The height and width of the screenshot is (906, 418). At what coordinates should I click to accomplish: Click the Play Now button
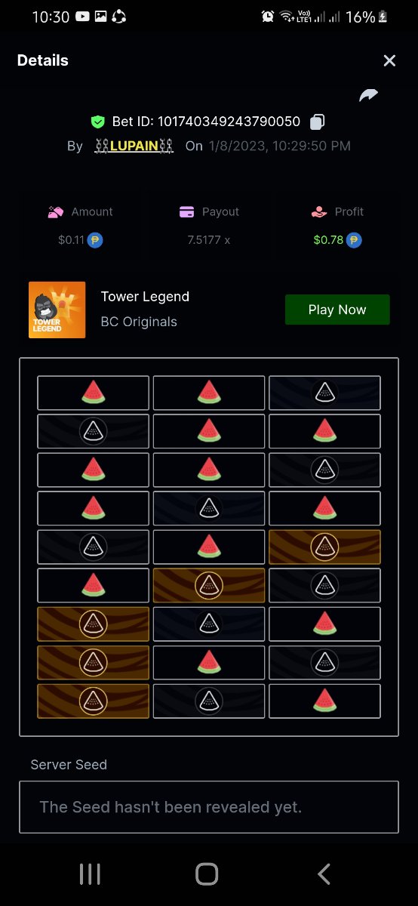click(337, 310)
